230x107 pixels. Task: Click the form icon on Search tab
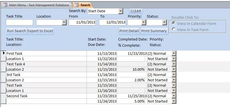(x=76, y=5)
